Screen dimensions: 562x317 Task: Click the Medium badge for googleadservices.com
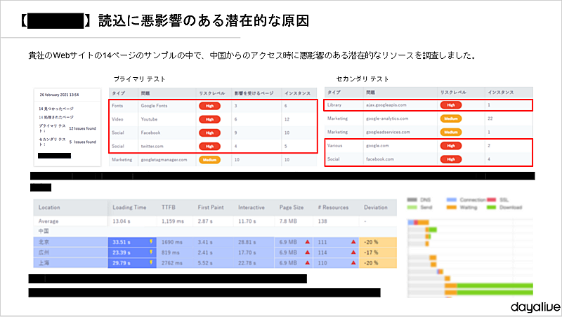point(451,132)
